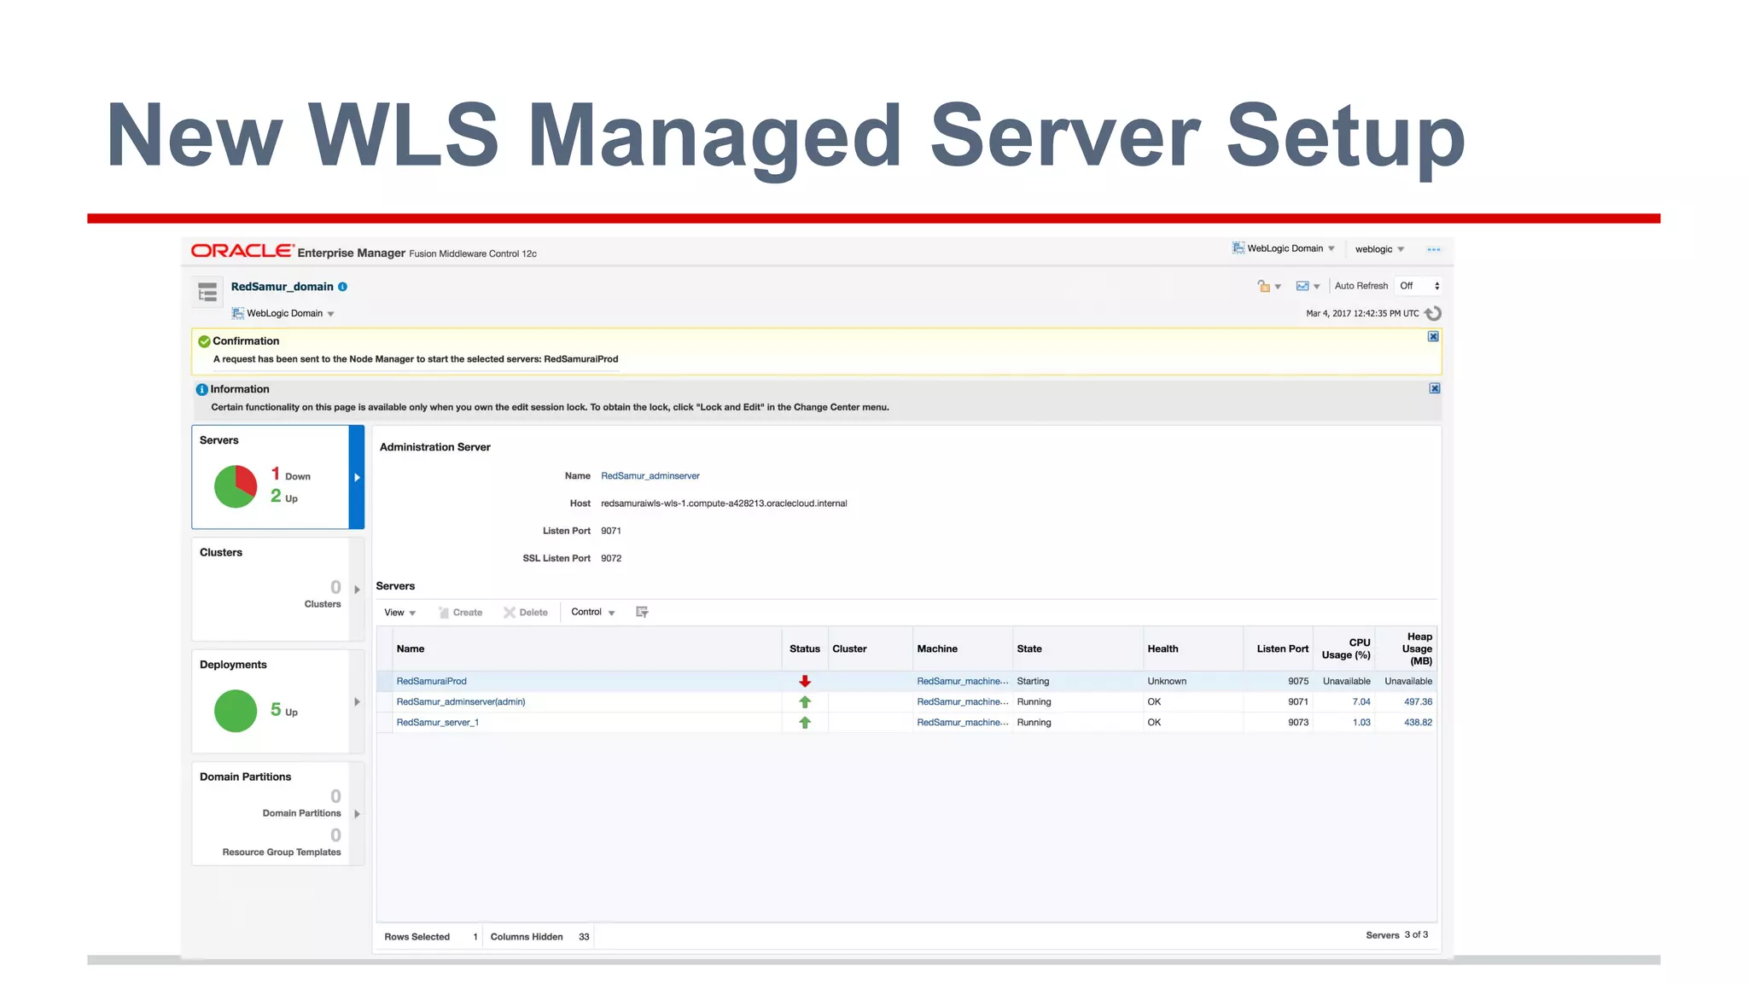This screenshot has width=1748, height=983.
Task: Open the RedSamur_adminserver name link
Action: click(650, 476)
